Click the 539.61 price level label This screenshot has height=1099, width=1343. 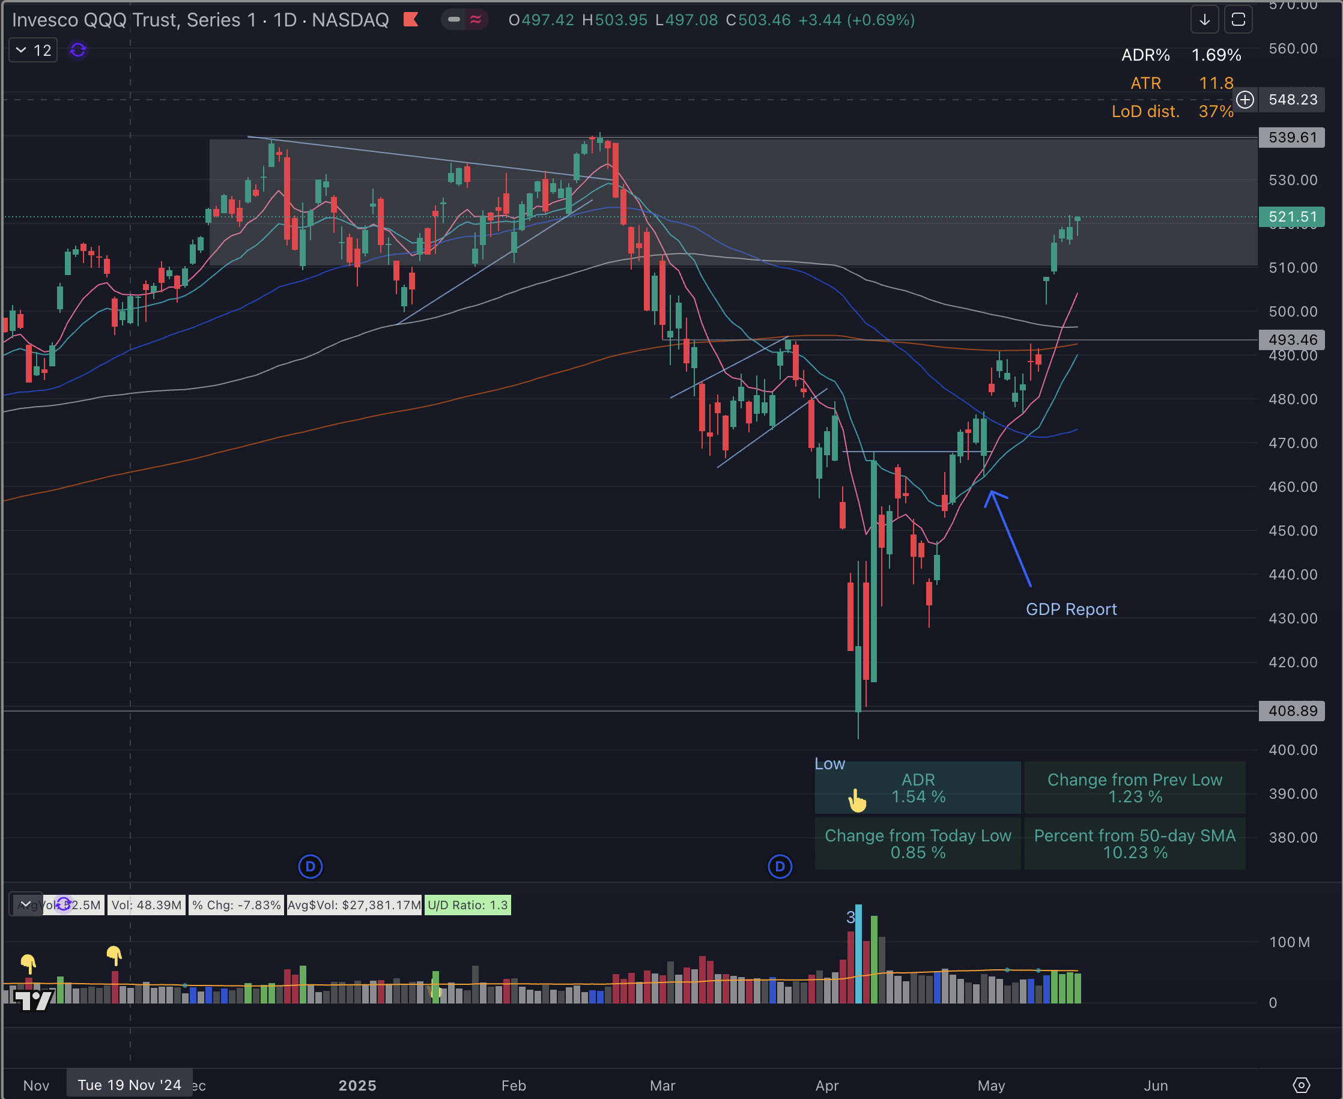(x=1292, y=138)
